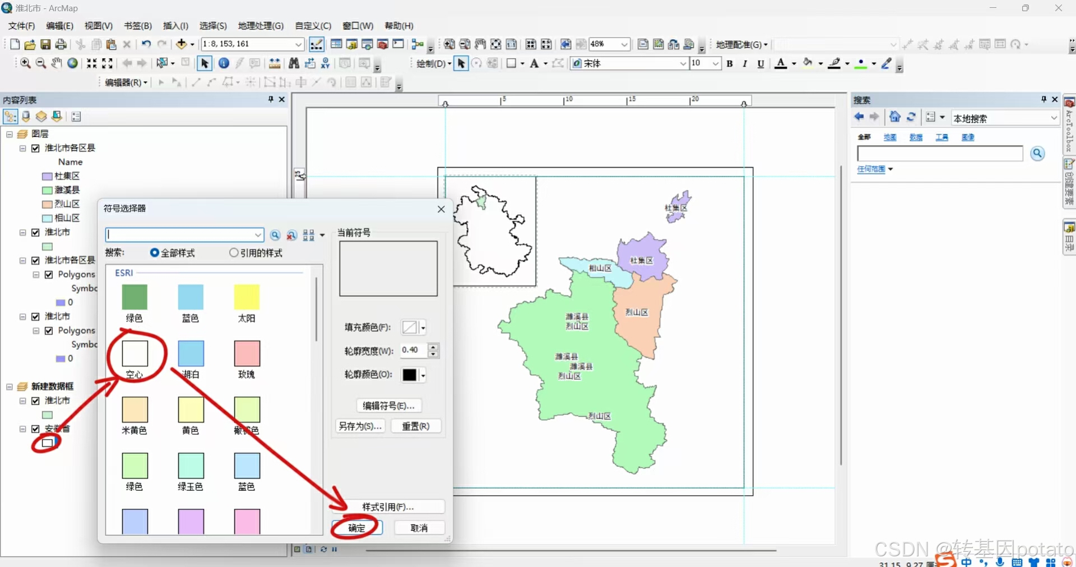Click the Save disk icon

45,44
